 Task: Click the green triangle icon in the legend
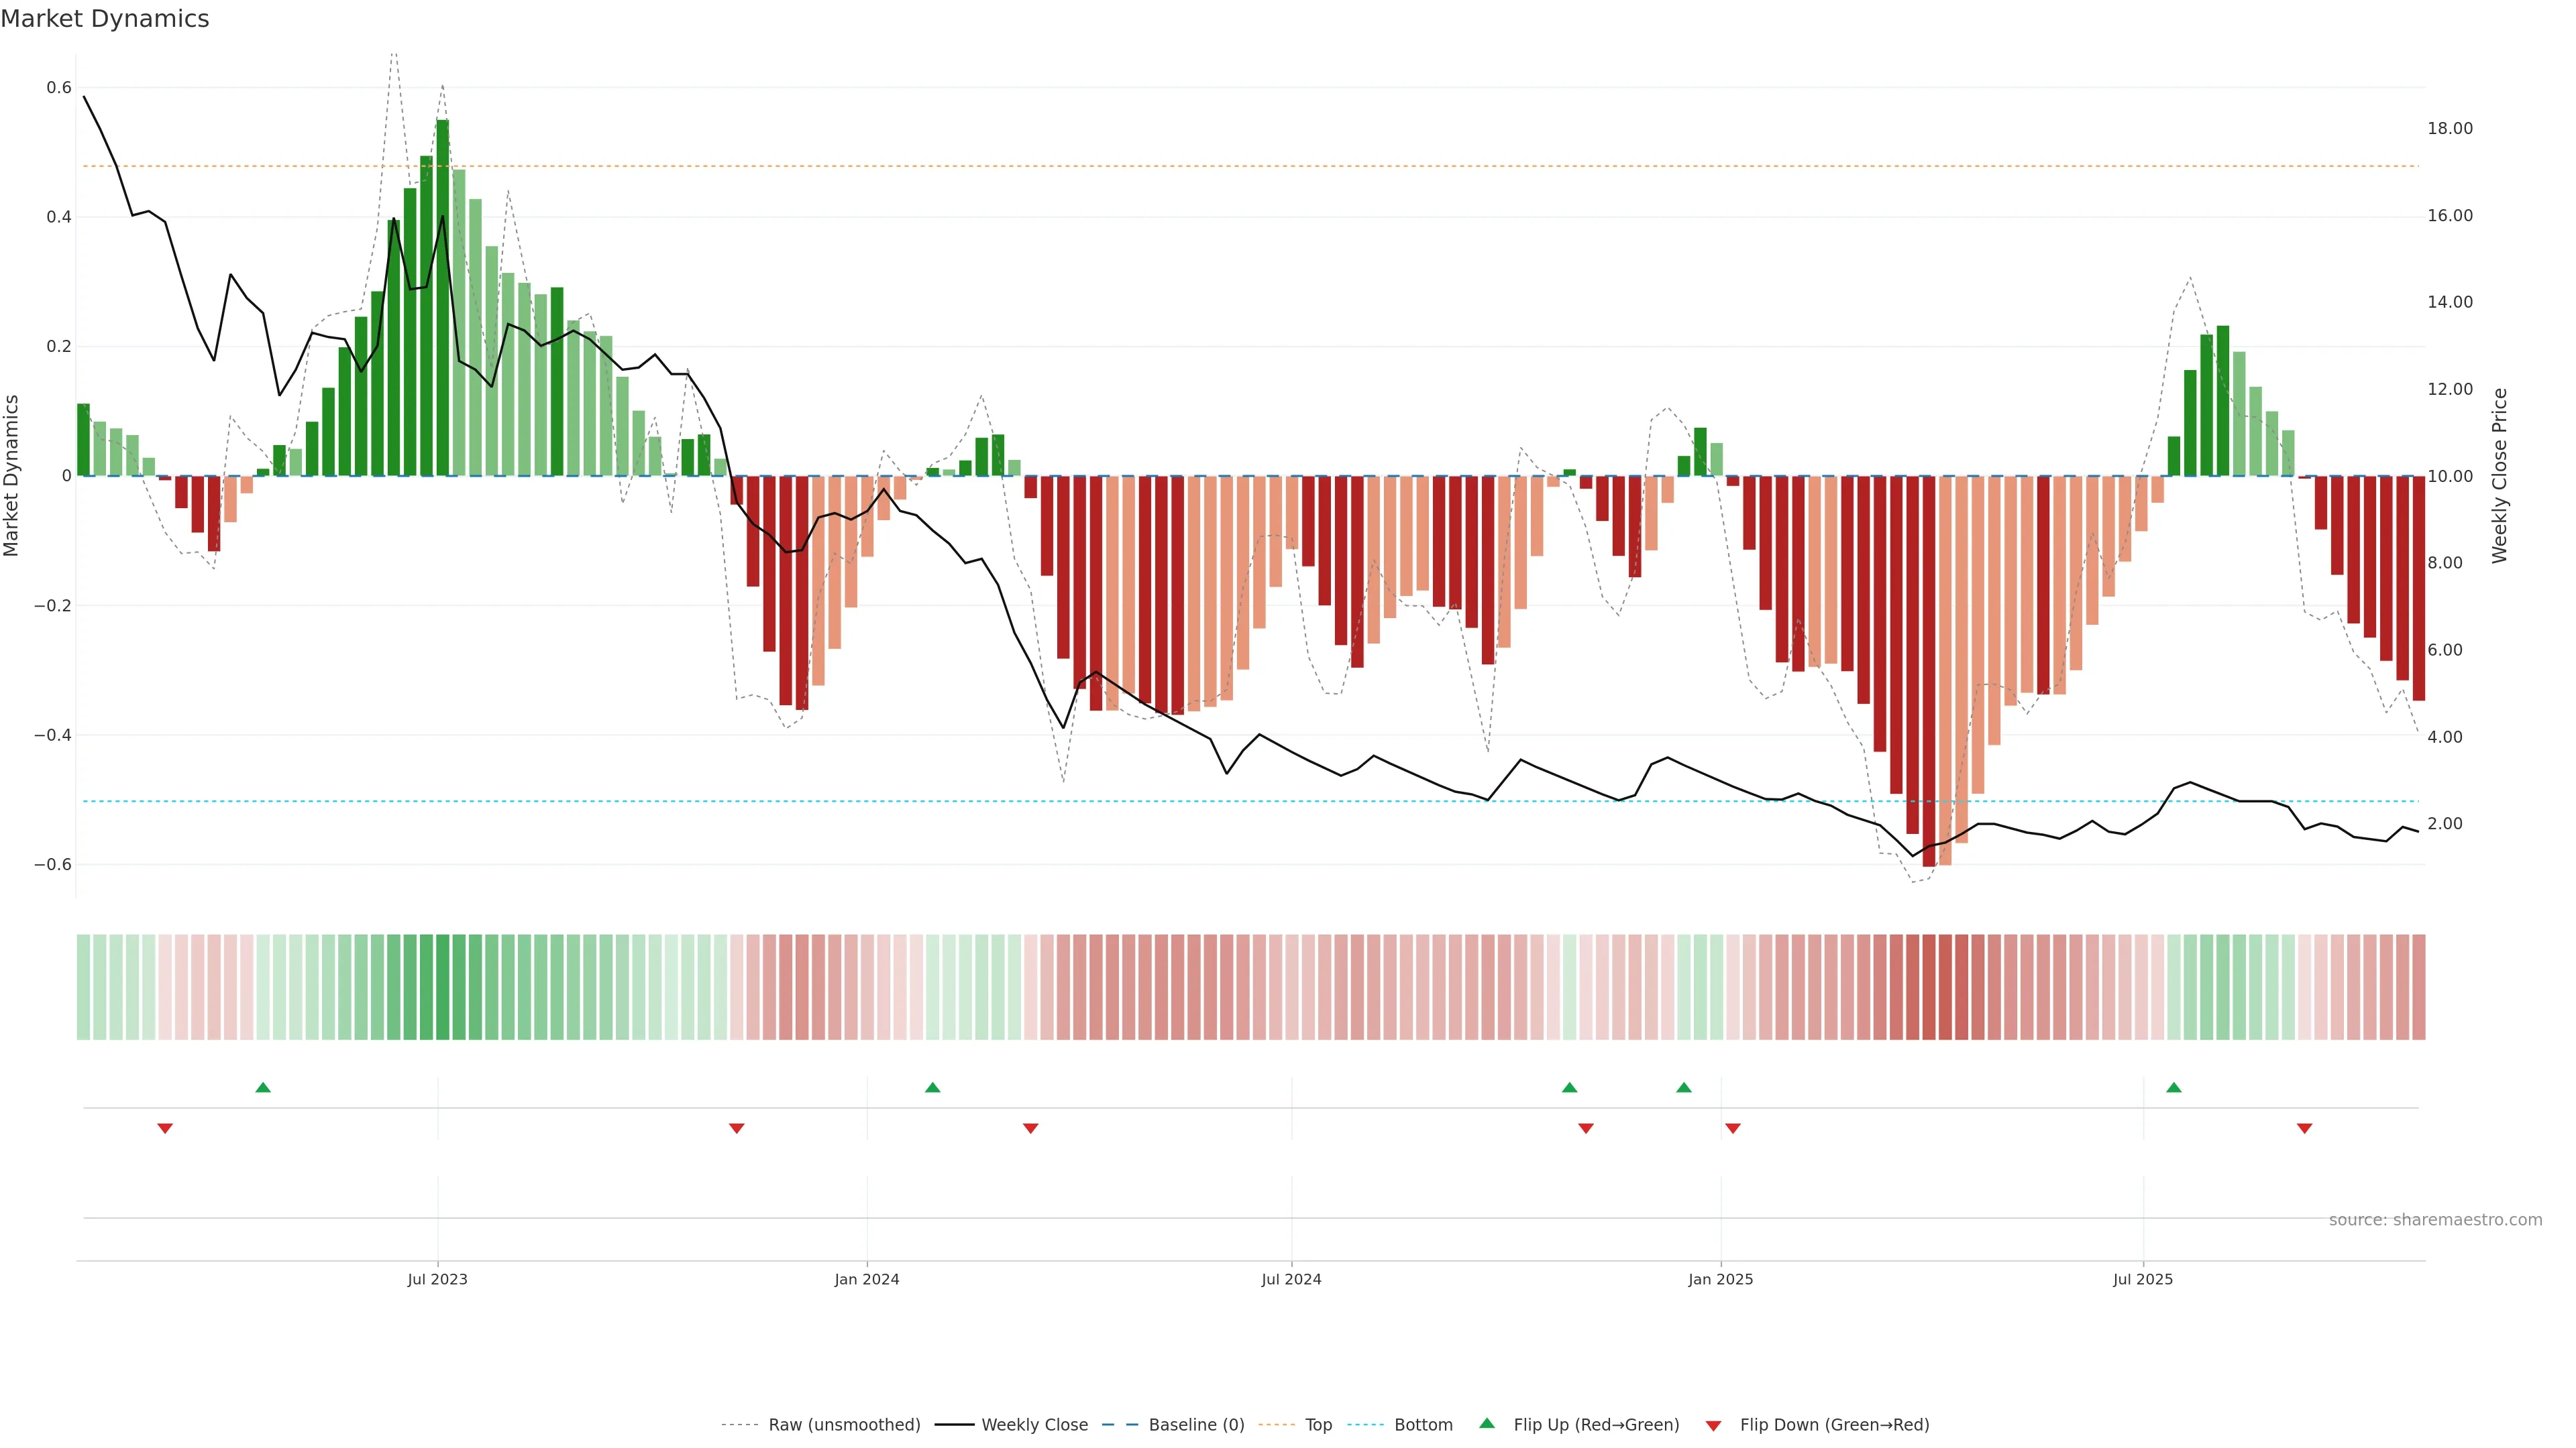[1487, 1423]
